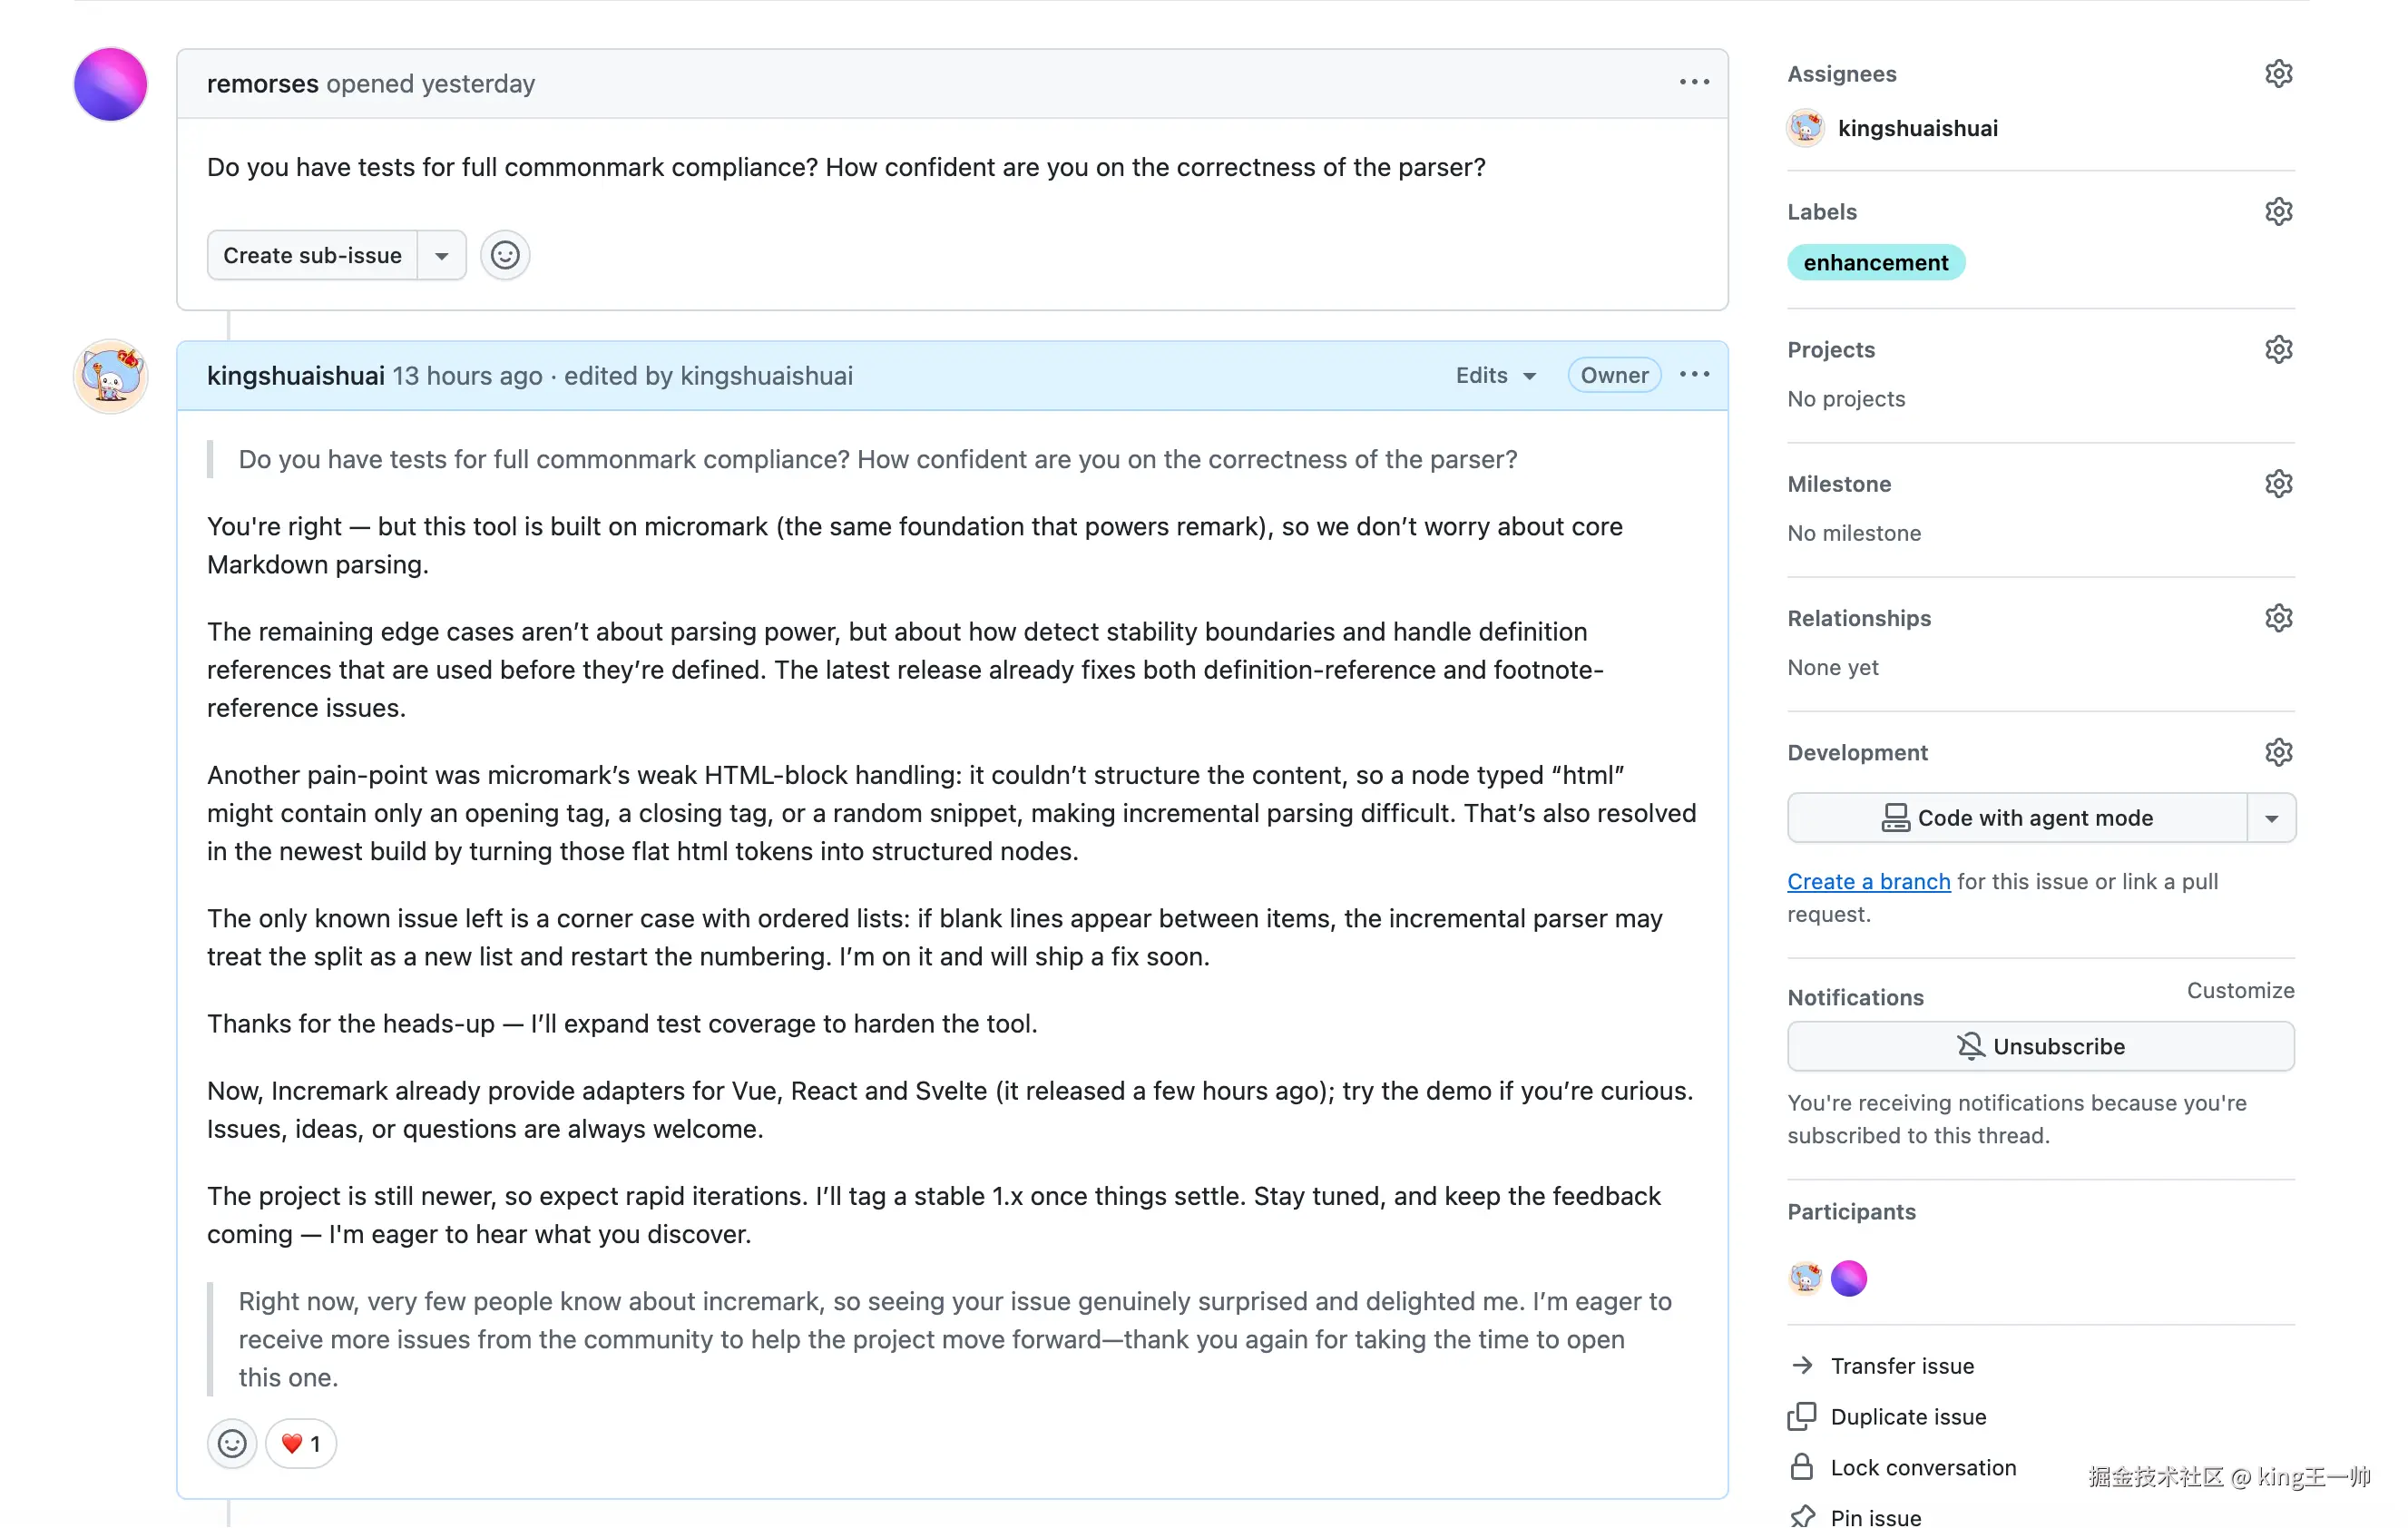Click the Labels gear icon
Image resolution: width=2408 pixels, height=1528 pixels.
coord(2277,212)
